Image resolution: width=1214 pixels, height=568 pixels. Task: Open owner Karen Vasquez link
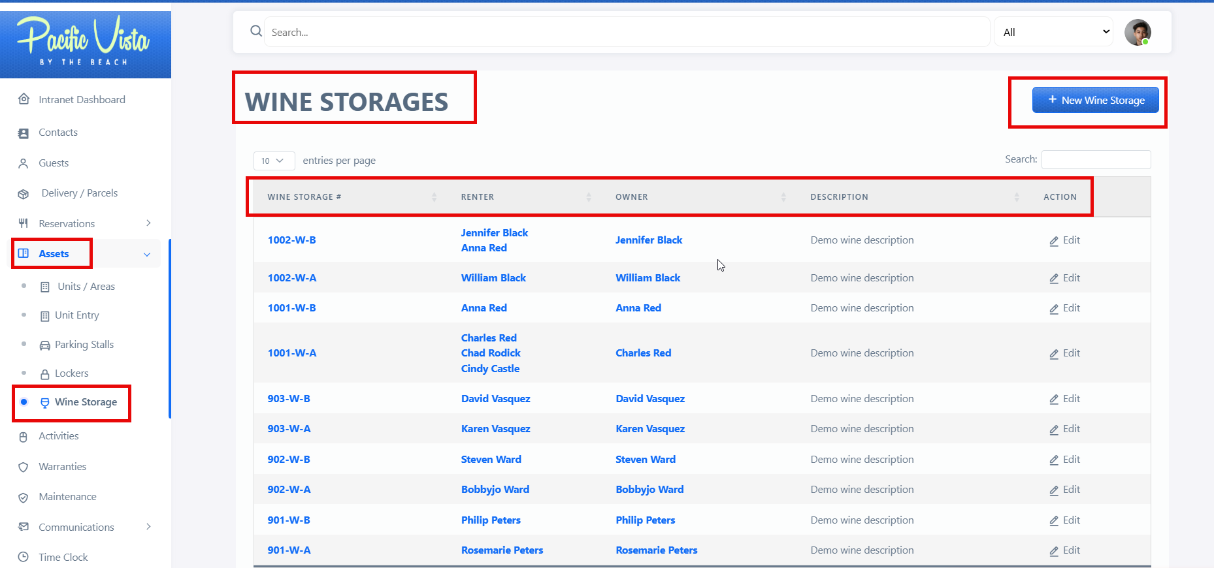pos(650,428)
